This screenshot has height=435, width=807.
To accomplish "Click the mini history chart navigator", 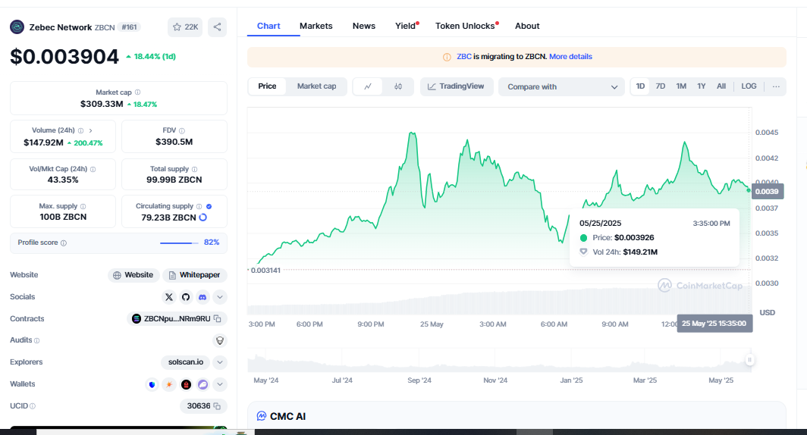I will tap(498, 360).
